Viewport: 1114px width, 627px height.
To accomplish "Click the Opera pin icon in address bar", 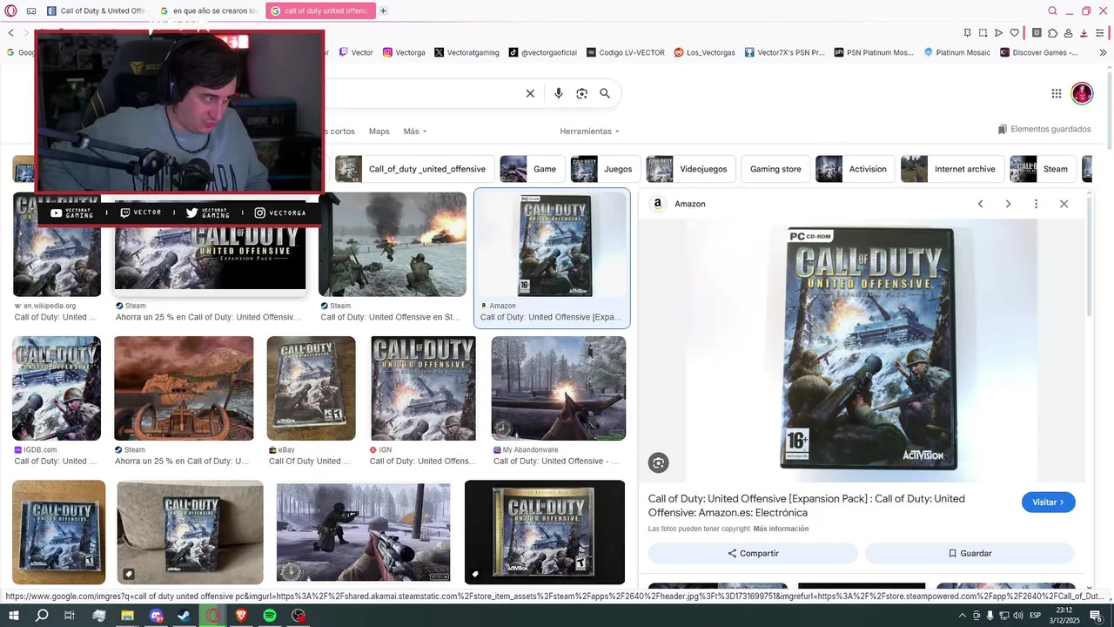I will 968,32.
